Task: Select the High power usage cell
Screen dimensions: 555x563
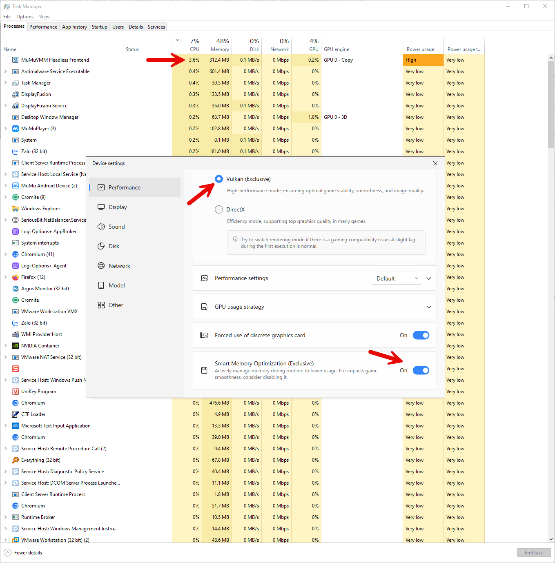Action: pyautogui.click(x=423, y=60)
